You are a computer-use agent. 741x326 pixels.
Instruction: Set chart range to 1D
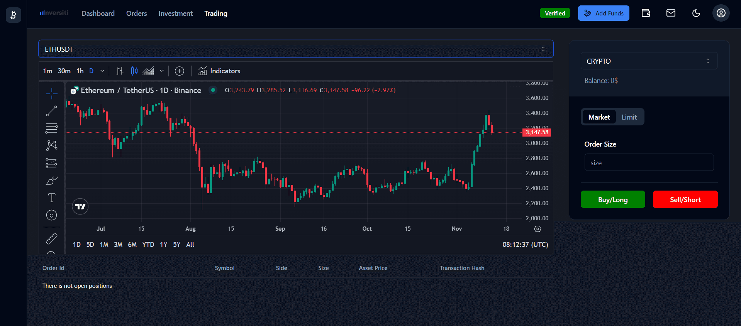[x=77, y=245]
